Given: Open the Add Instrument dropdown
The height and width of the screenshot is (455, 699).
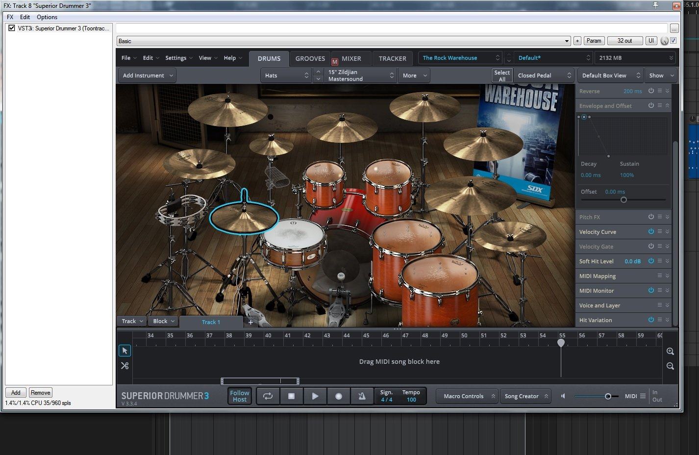Looking at the screenshot, I should point(148,76).
